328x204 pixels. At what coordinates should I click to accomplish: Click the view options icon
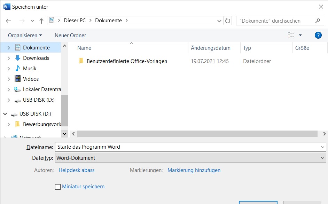(x=291, y=35)
